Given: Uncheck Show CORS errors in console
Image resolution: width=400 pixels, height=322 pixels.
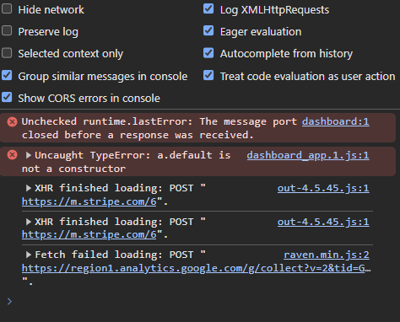Looking at the screenshot, I should point(7,97).
